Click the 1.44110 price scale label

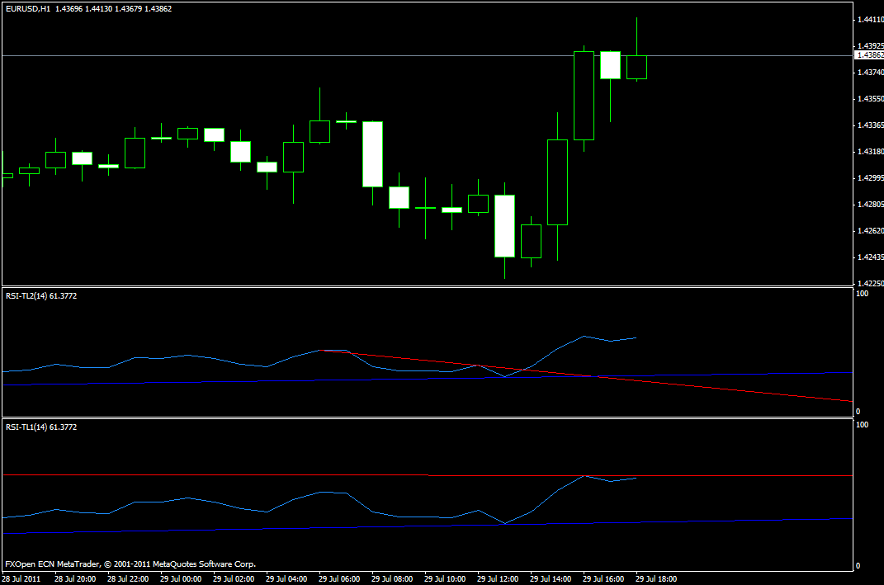click(x=869, y=19)
